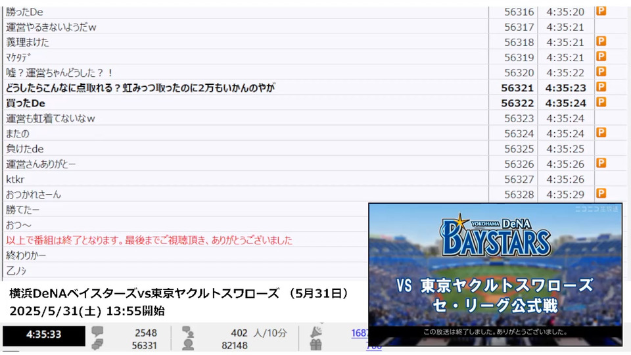Click comment number 56323

(519, 118)
